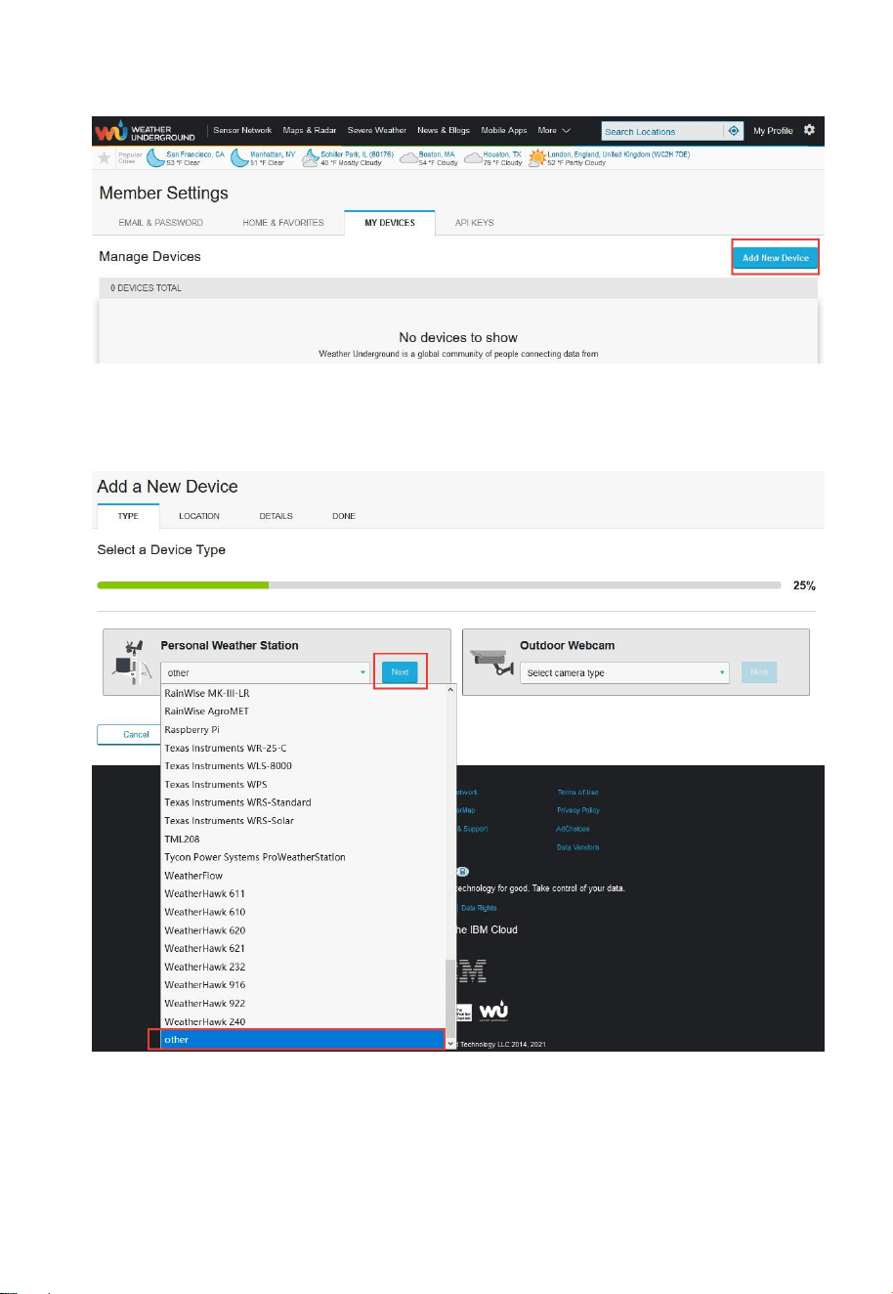Image resolution: width=893 pixels, height=1294 pixels.
Task: Expand the More navigation menu
Action: click(554, 130)
